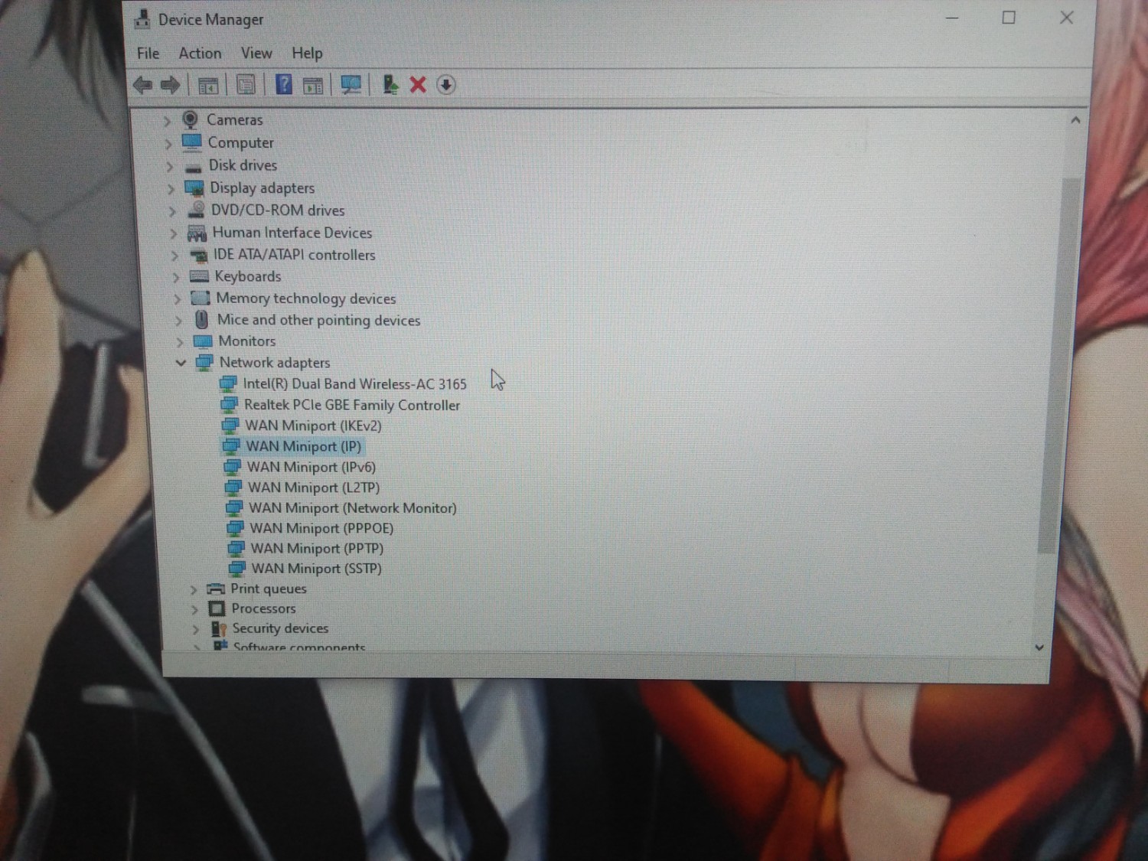Click the Keyboards category icon
The width and height of the screenshot is (1148, 861).
click(x=199, y=276)
